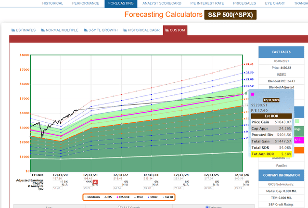Click the 12/31/2026 date badge in tooltip

[x=271, y=100]
